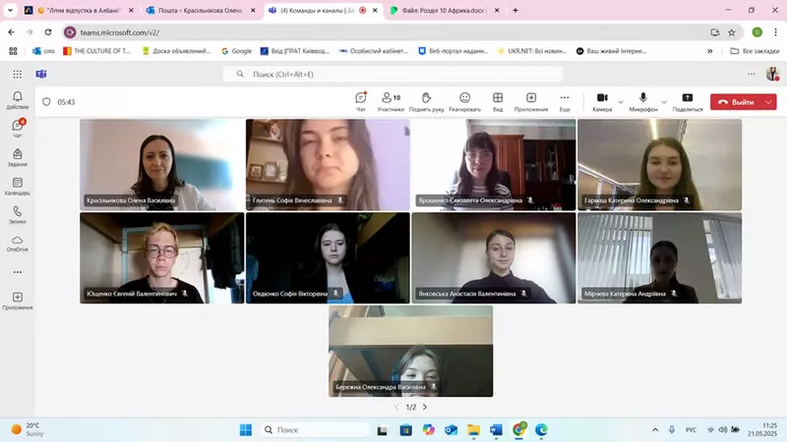Open OneDrive in Teams sidebar
787x442 pixels.
(17, 243)
